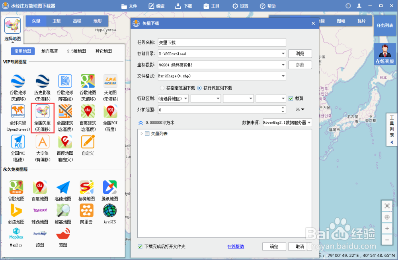Viewport: 398px width, 260px height.
Task: Choose the 天地图(无偏移) map icon
Action: tap(110, 81)
